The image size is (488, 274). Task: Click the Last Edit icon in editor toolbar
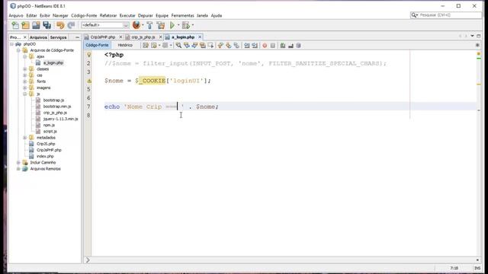coord(146,46)
